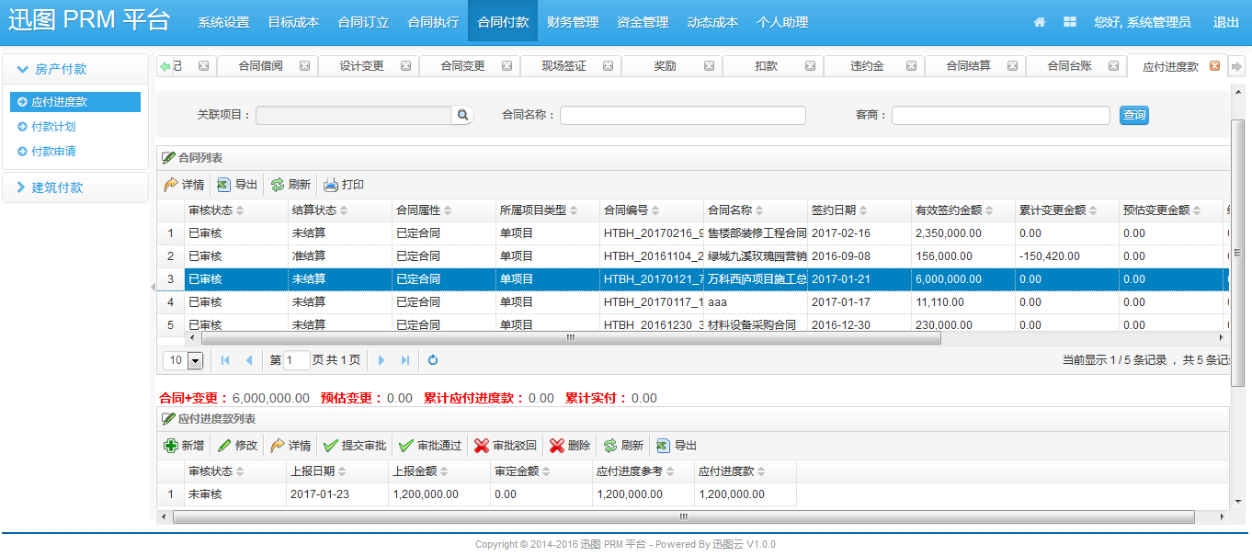The width and height of the screenshot is (1252, 556).
Task: Log out with 退出
Action: pos(1226,22)
